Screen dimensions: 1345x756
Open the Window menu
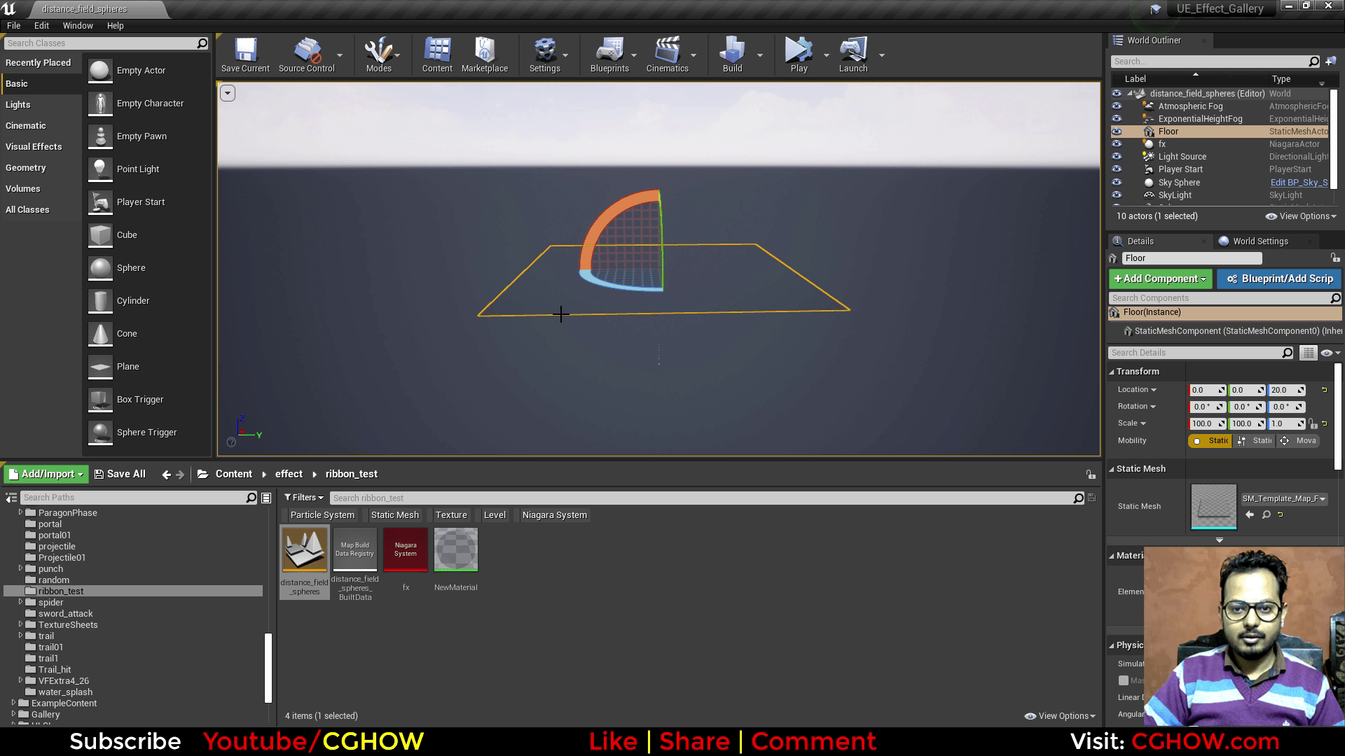pos(77,25)
